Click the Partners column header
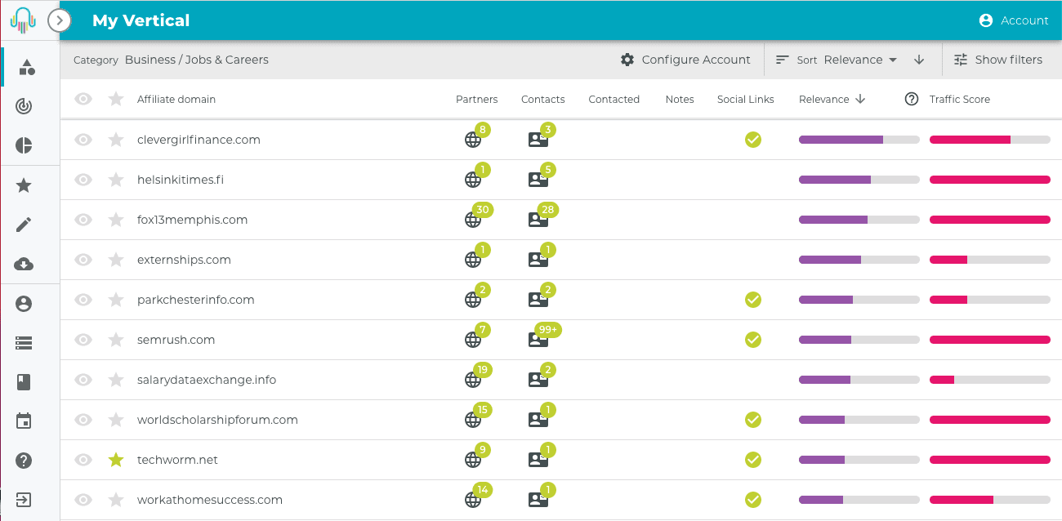The image size is (1062, 521). click(477, 99)
